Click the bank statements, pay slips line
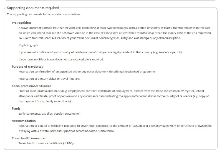The image size is (222, 154). pos(50,113)
